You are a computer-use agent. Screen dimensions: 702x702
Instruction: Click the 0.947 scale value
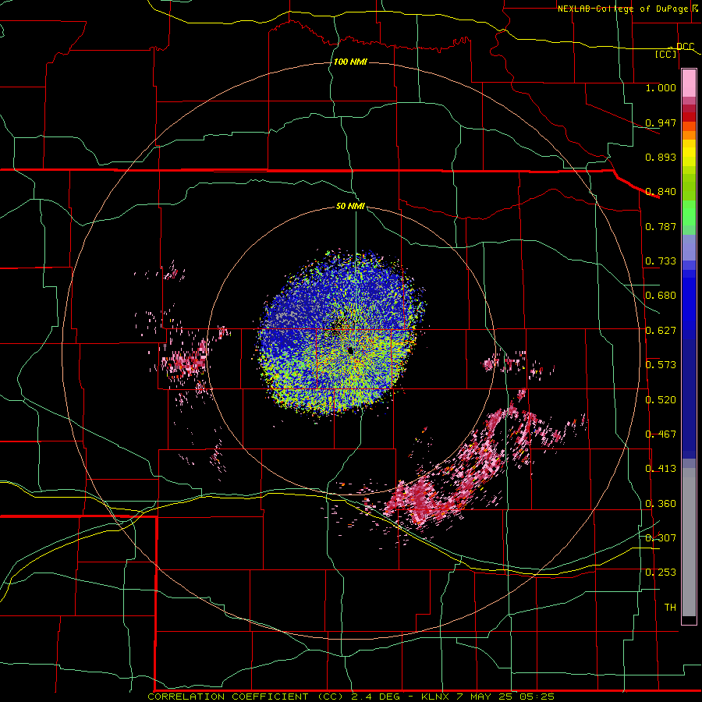point(661,122)
